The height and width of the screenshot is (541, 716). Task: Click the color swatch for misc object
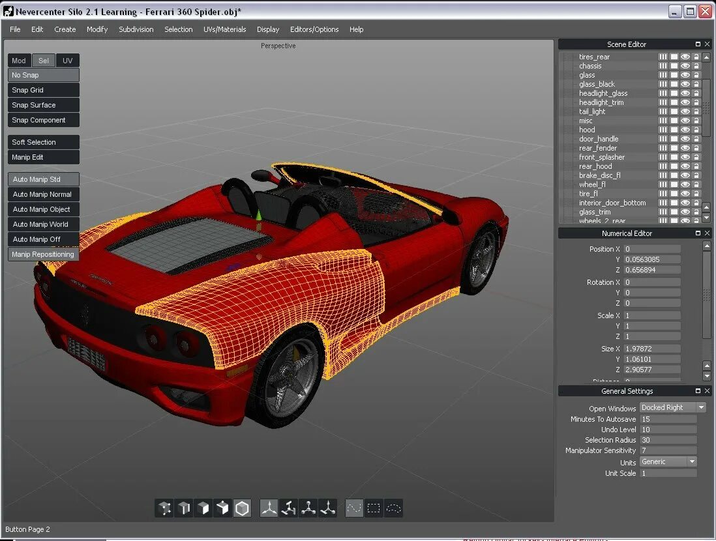(674, 121)
